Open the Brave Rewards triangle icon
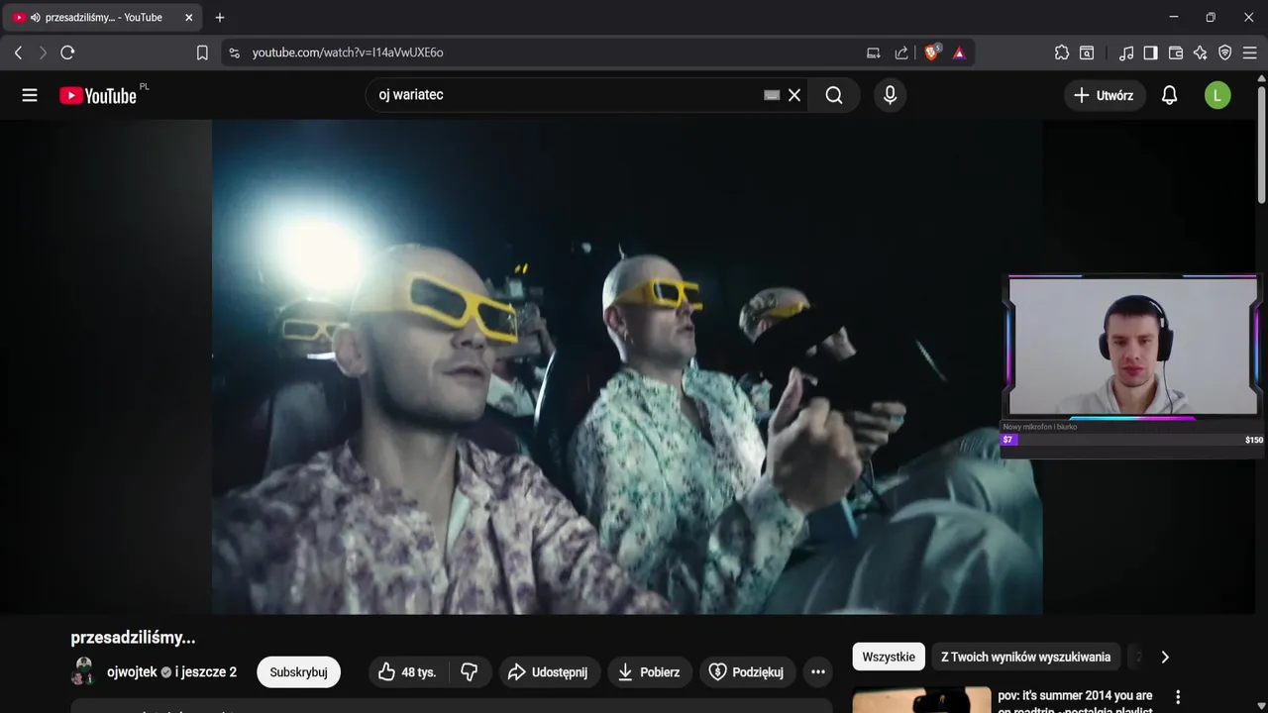The image size is (1268, 713). click(x=959, y=52)
